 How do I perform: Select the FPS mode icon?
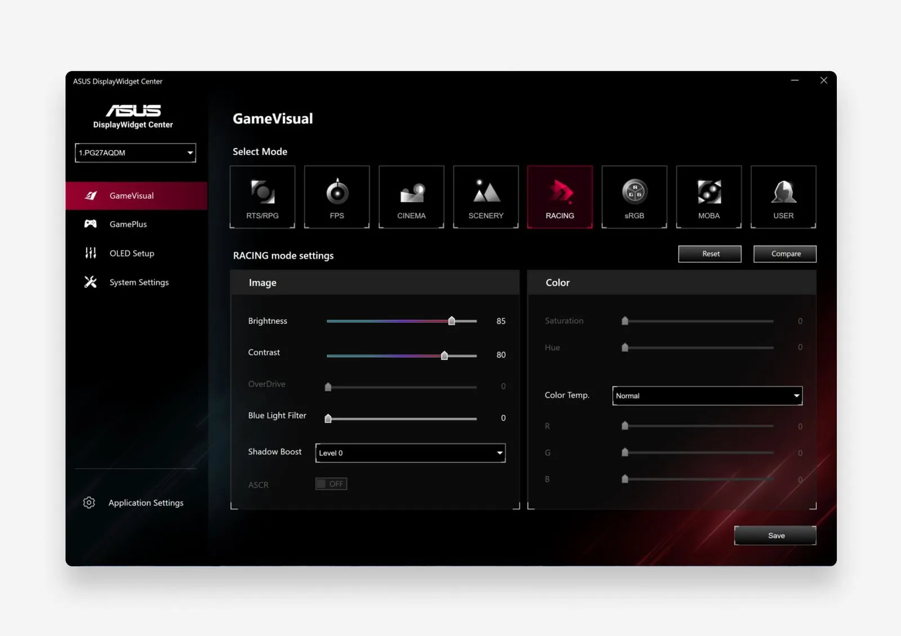tap(337, 196)
